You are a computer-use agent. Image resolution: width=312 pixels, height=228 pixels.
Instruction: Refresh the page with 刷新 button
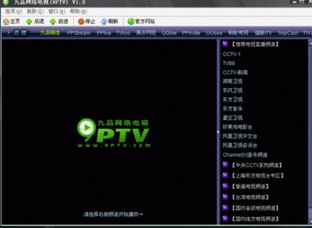[110, 21]
